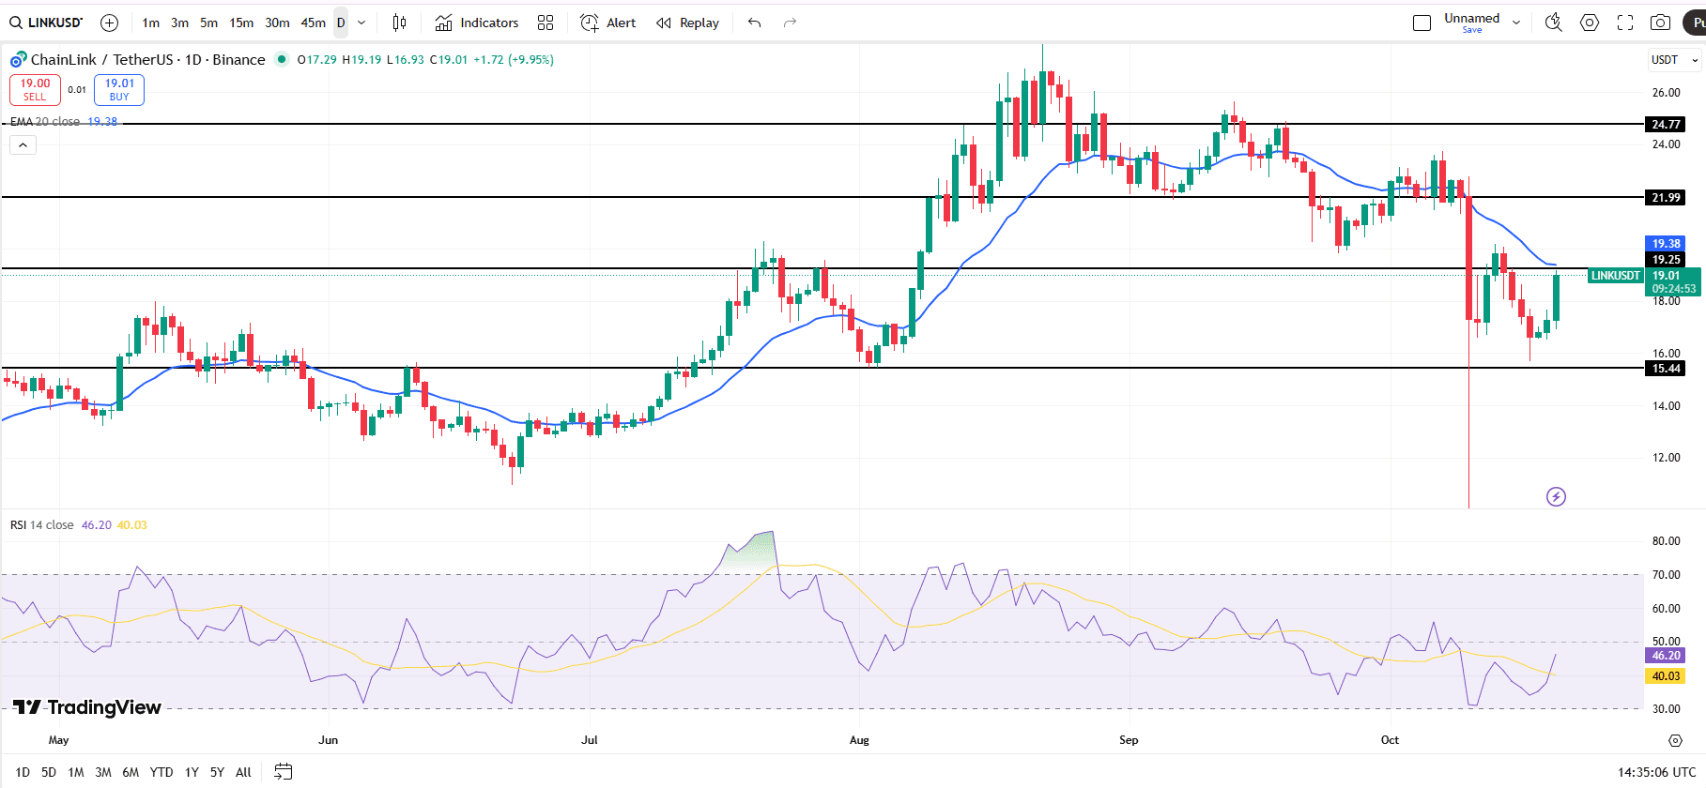This screenshot has width=1706, height=788.
Task: Click the 19.00 SELL button
Action: click(x=35, y=89)
